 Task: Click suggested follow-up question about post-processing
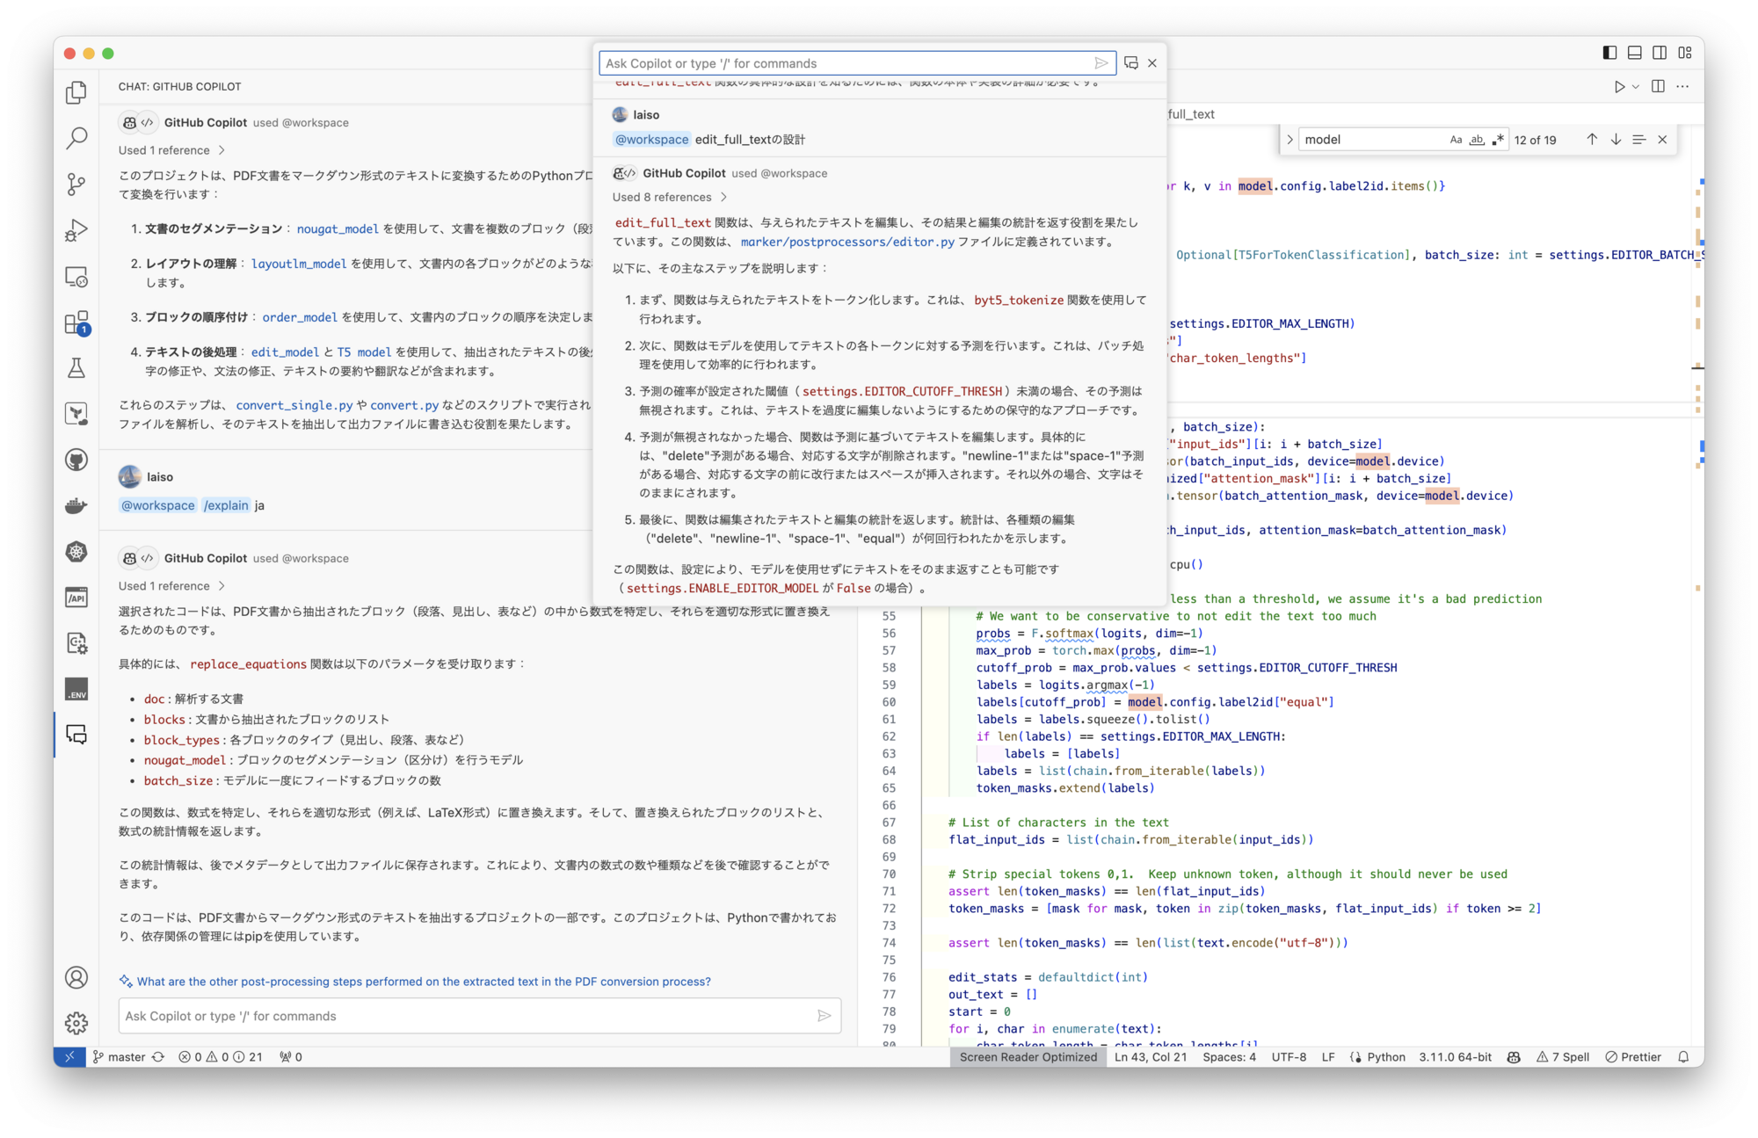point(423,982)
